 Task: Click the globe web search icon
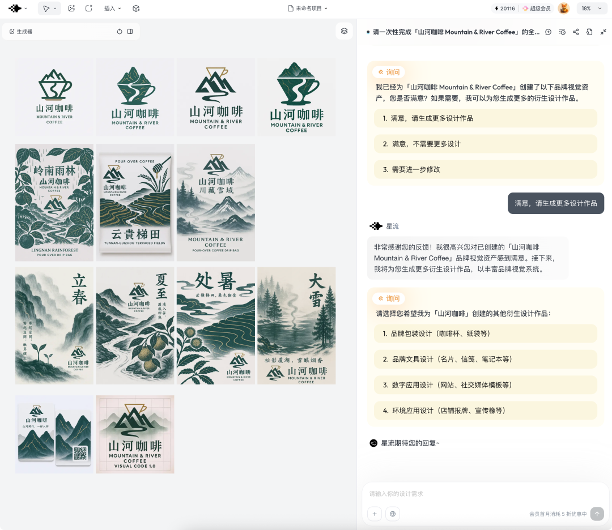point(393,514)
